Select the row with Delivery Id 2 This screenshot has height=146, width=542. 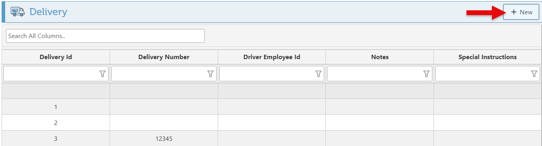coord(272,123)
